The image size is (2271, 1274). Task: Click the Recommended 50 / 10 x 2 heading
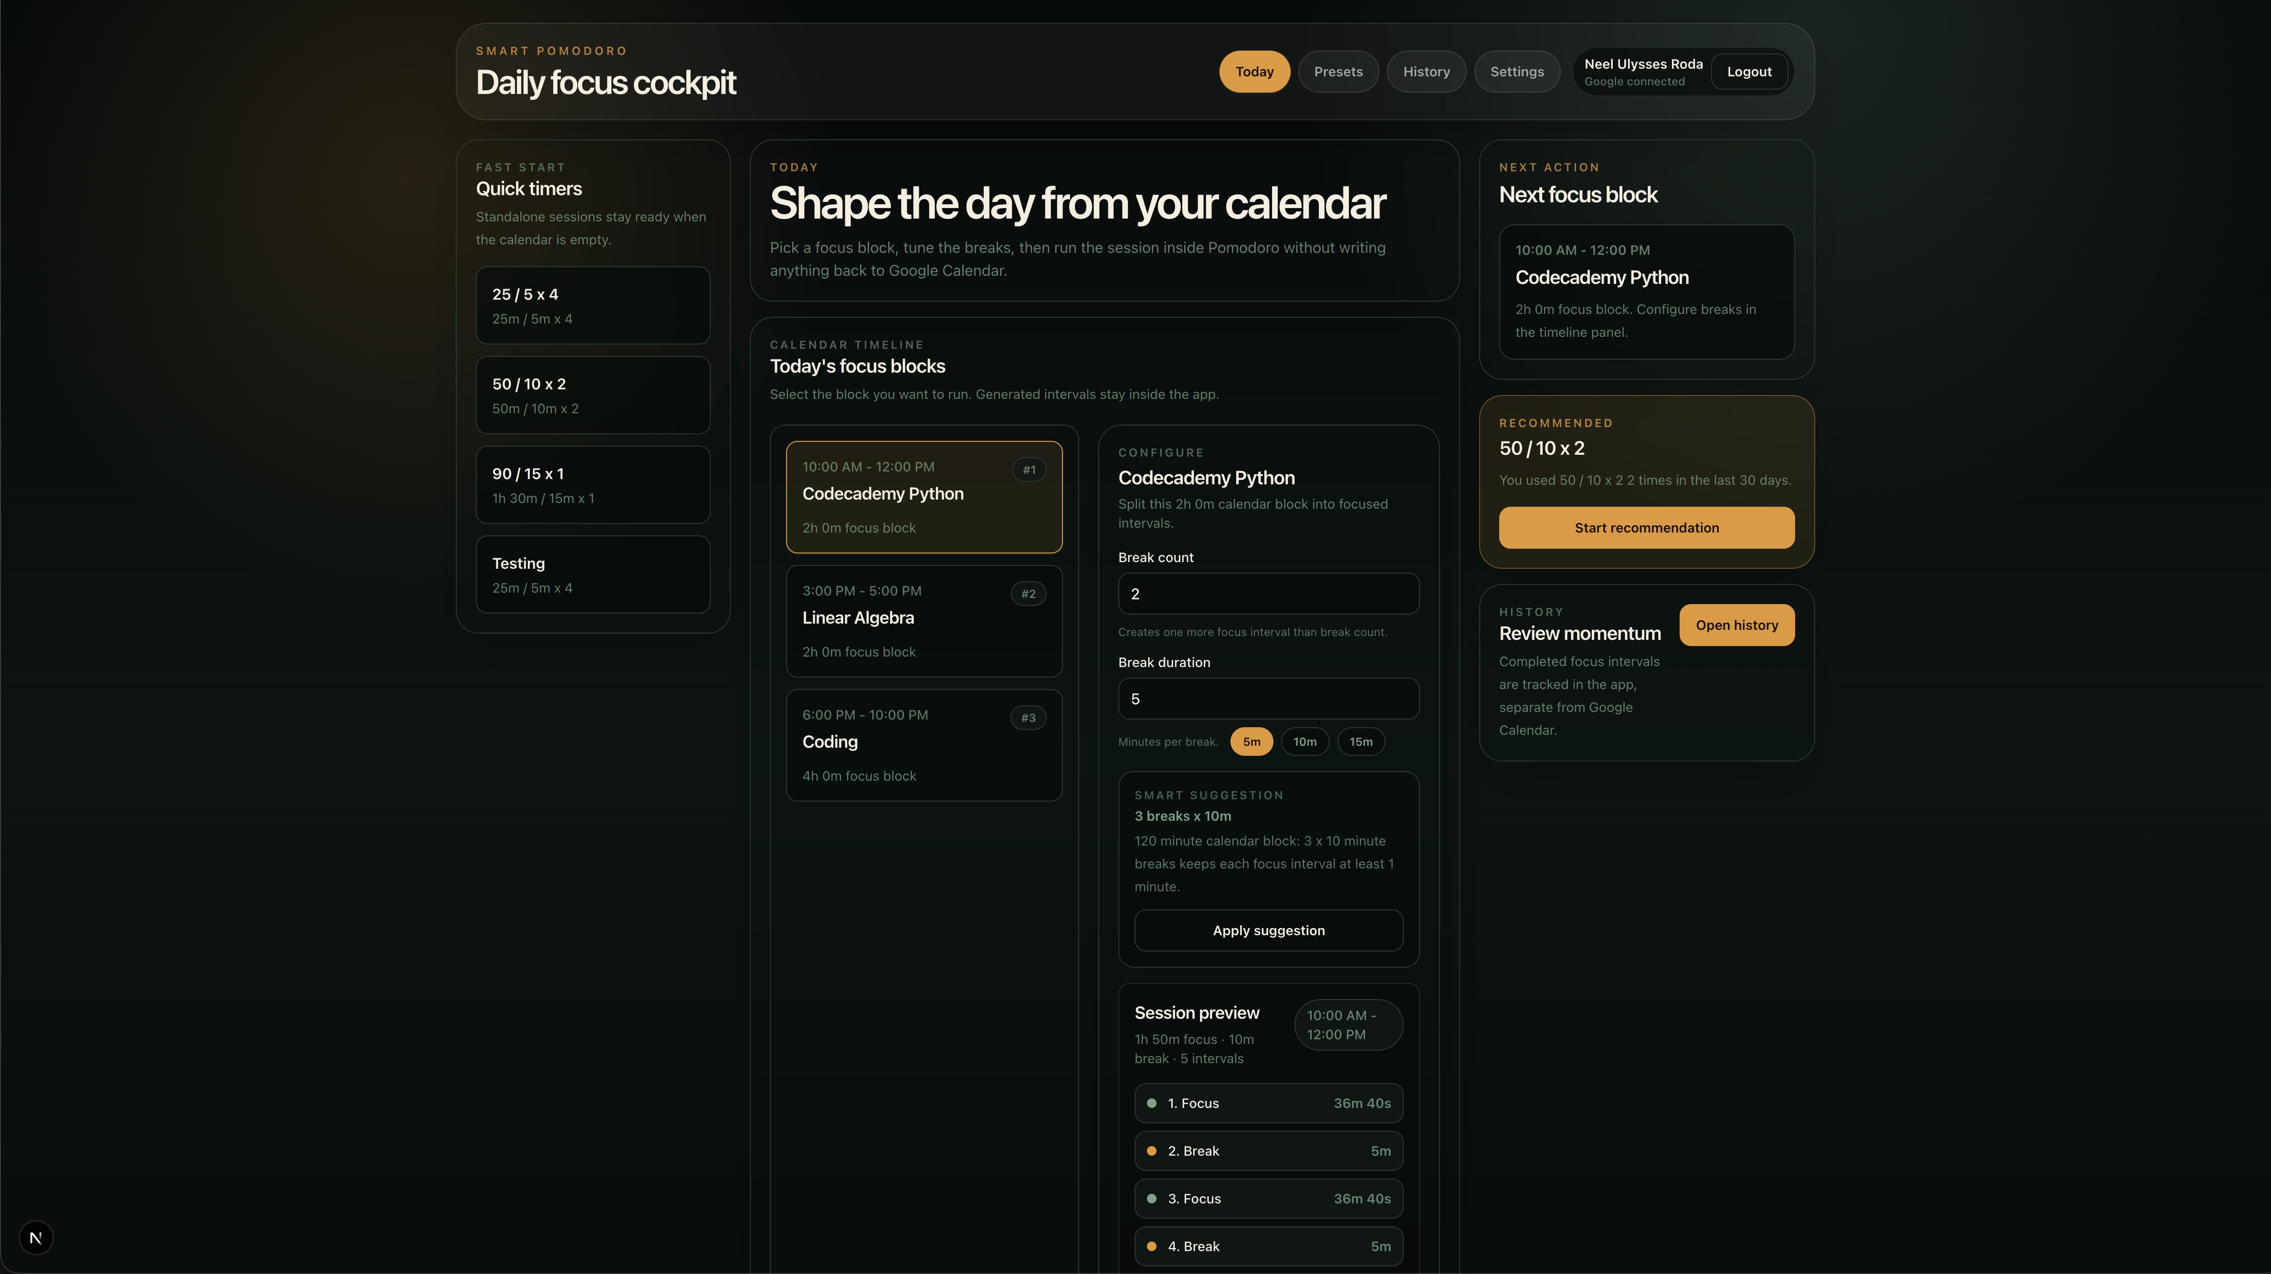pyautogui.click(x=1541, y=448)
